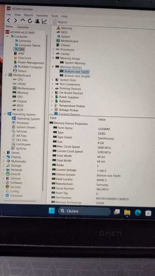Select Bottom-slot 2(right) memory device

pyautogui.click(x=75, y=76)
